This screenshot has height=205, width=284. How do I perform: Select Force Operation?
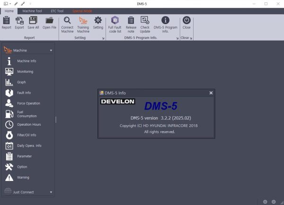[x=22, y=103]
